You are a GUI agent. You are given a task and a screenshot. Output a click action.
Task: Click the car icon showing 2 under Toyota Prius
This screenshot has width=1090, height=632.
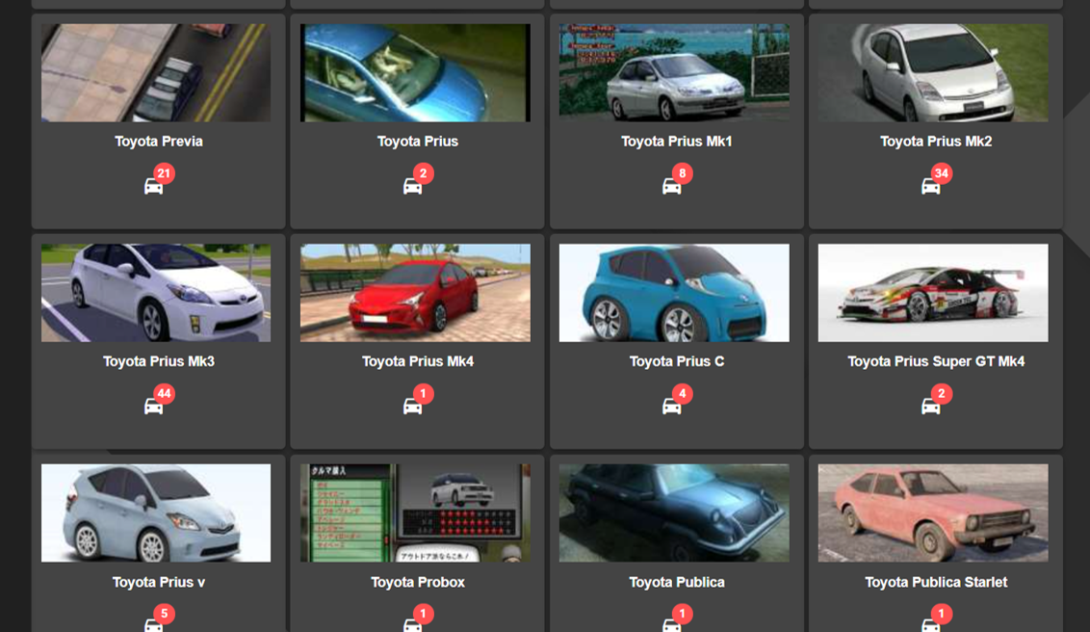[416, 180]
